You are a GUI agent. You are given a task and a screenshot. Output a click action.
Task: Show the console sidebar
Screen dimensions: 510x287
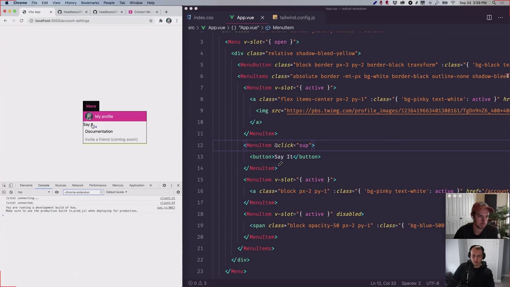coord(4,192)
